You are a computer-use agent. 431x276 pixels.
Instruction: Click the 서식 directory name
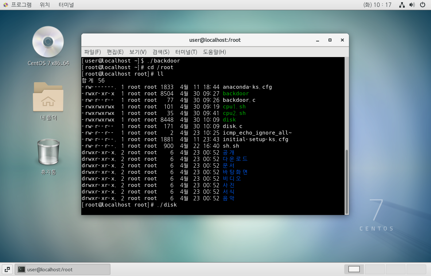tap(228, 192)
